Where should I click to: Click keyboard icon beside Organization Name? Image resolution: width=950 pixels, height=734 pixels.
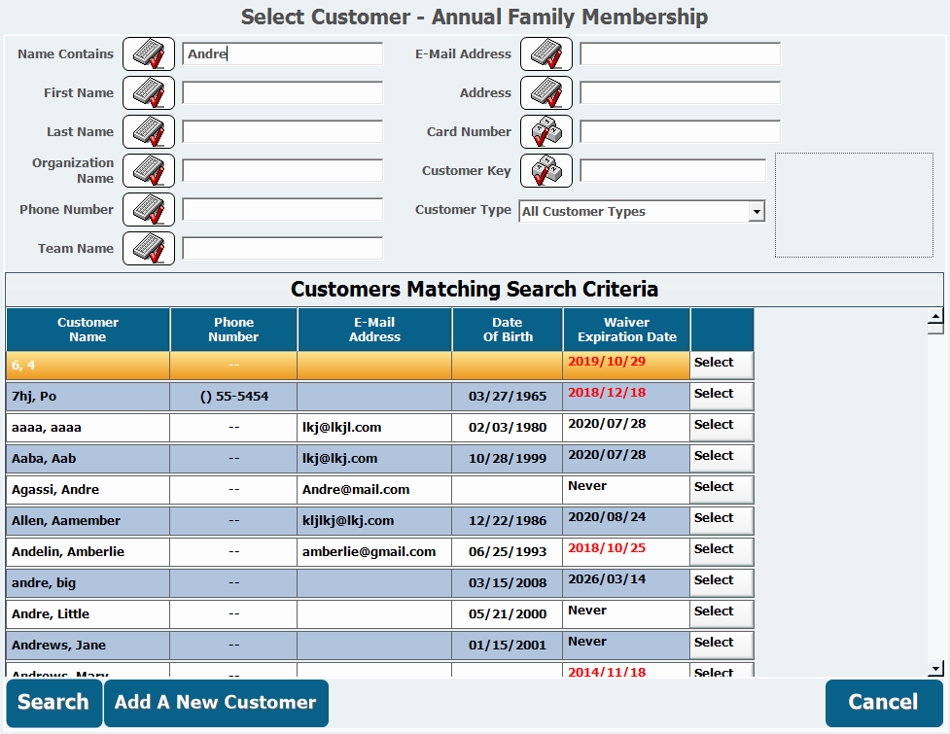(x=149, y=171)
